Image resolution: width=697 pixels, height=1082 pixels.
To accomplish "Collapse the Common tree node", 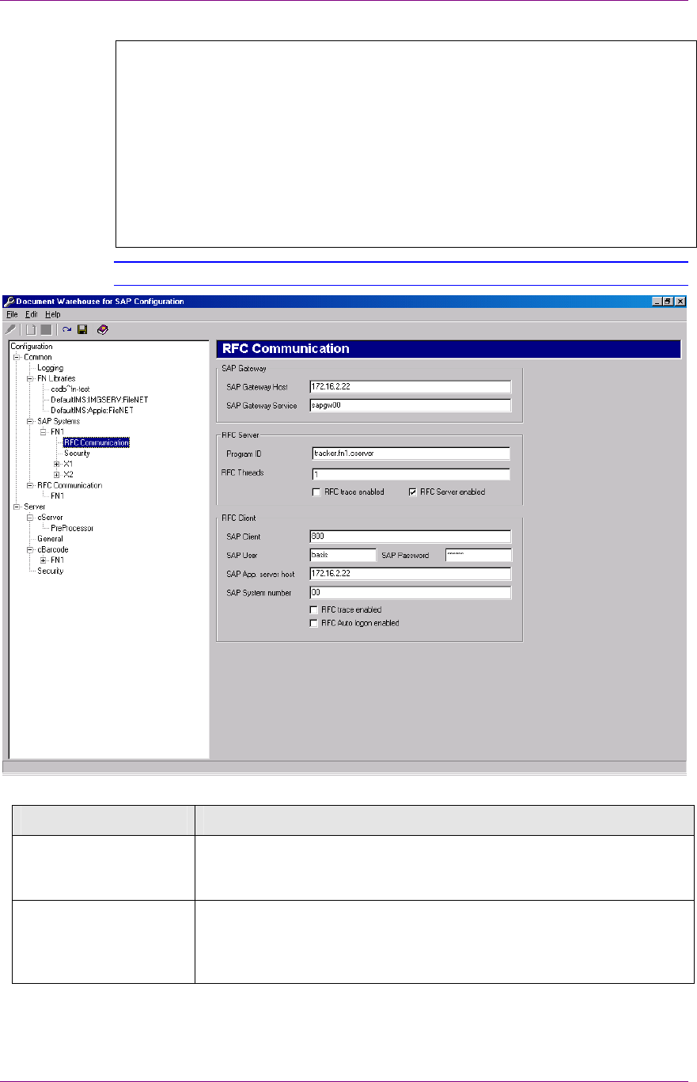I will [17, 357].
